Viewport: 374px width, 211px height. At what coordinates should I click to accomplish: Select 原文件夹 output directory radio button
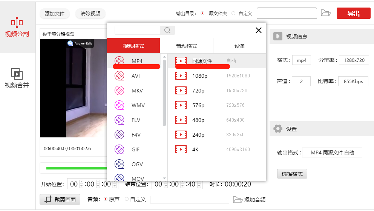202,13
